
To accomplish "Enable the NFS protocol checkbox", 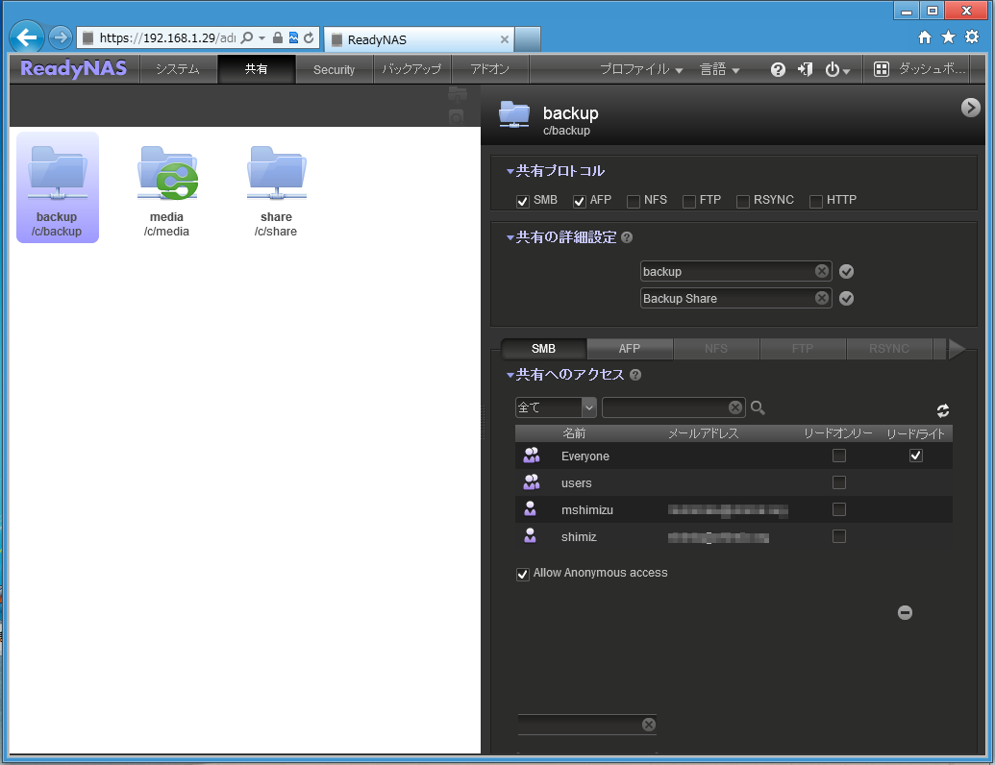I will point(634,201).
